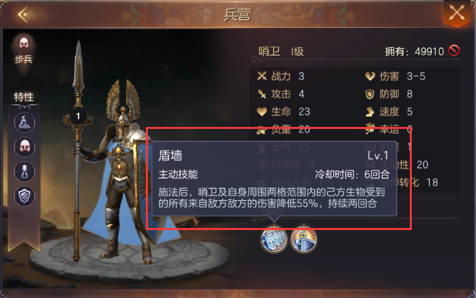Close the 兵营 barracks panel

pos(457,14)
